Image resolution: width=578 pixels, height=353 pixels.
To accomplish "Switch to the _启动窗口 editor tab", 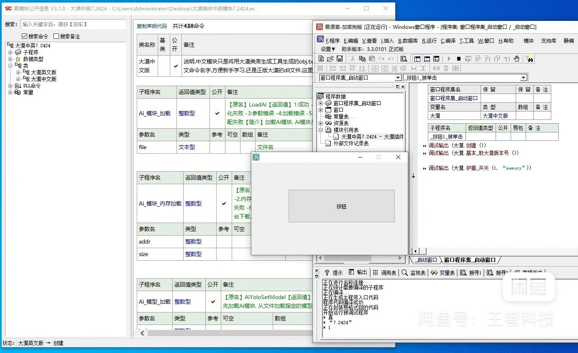I will [x=425, y=260].
